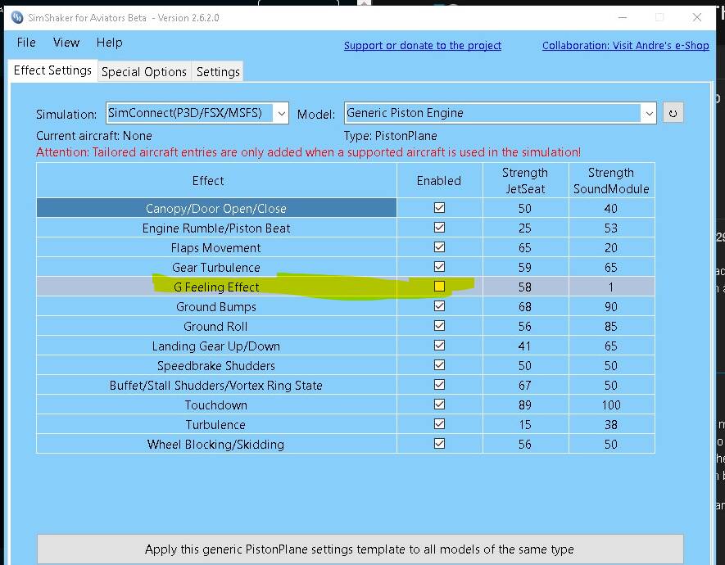Click Support or donate to the project link

pyautogui.click(x=422, y=46)
